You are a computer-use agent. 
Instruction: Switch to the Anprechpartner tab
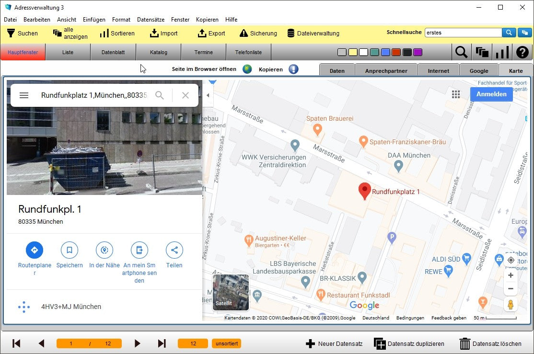click(386, 71)
